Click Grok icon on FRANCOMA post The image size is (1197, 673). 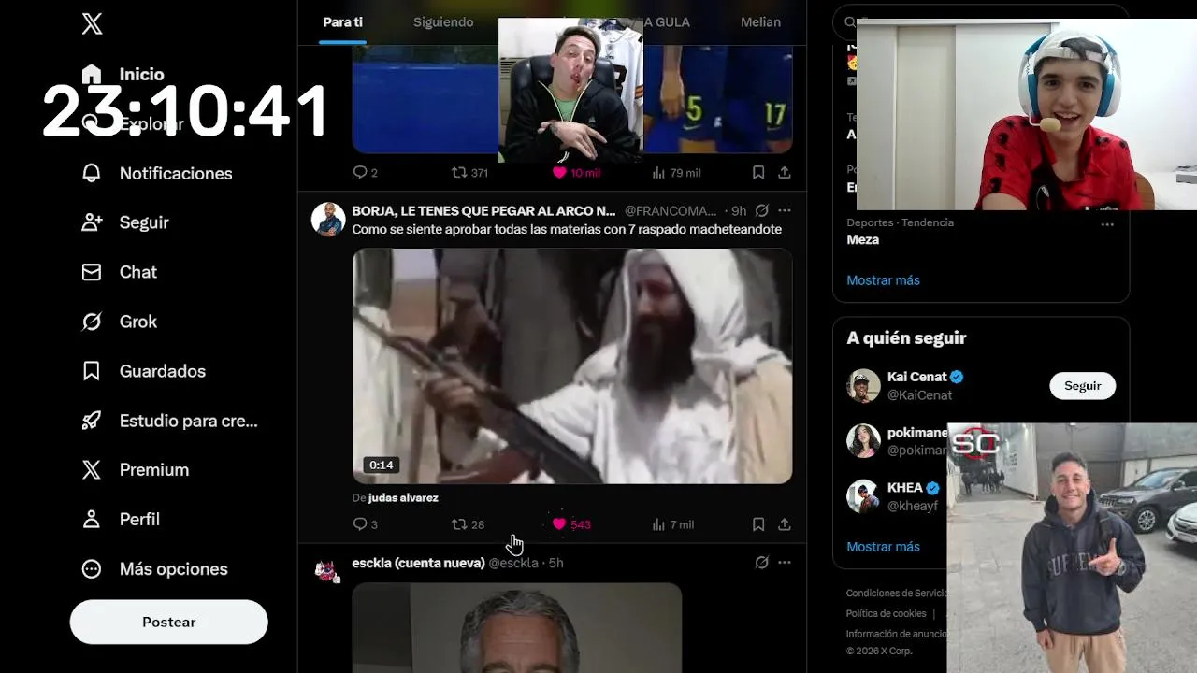762,211
